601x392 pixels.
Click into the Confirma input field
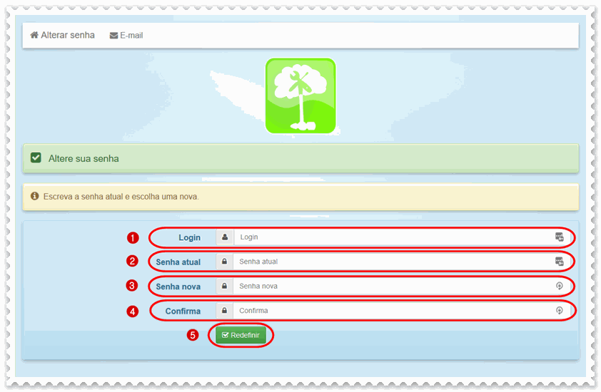point(393,311)
